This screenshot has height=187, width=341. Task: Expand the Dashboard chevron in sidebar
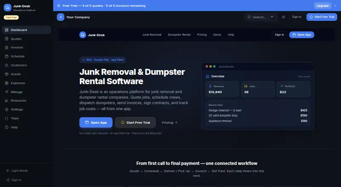tap(47, 30)
